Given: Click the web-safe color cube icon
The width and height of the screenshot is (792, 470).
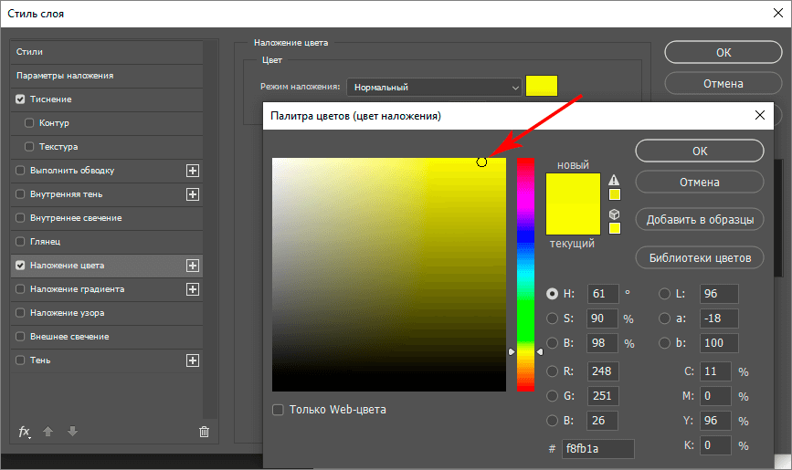Looking at the screenshot, I should [x=615, y=214].
